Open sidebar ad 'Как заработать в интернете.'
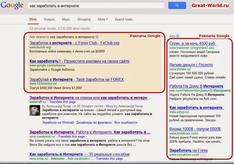234x164 pixels. [196, 107]
